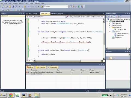Undo last action with Undo arrow
Screen dimensions: 131x98
29,7
